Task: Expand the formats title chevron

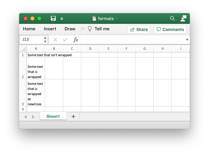Action: coord(116,18)
